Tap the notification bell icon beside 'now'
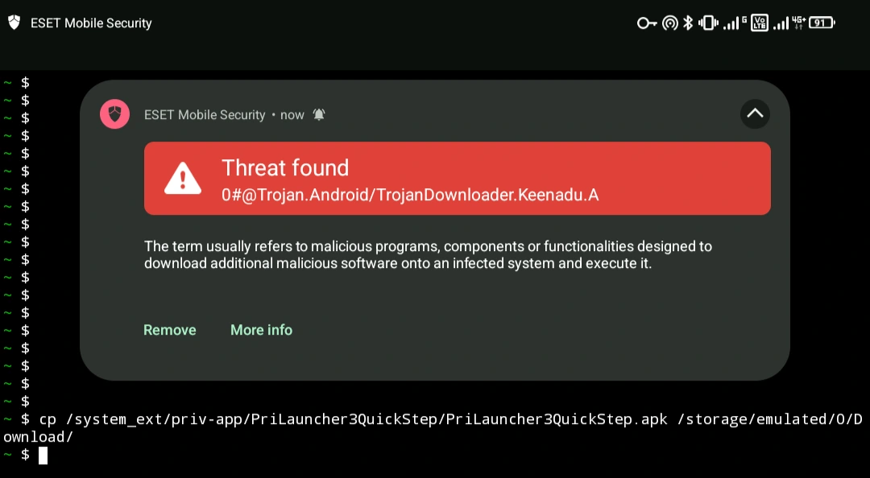Viewport: 870px width, 478px height. tap(319, 115)
